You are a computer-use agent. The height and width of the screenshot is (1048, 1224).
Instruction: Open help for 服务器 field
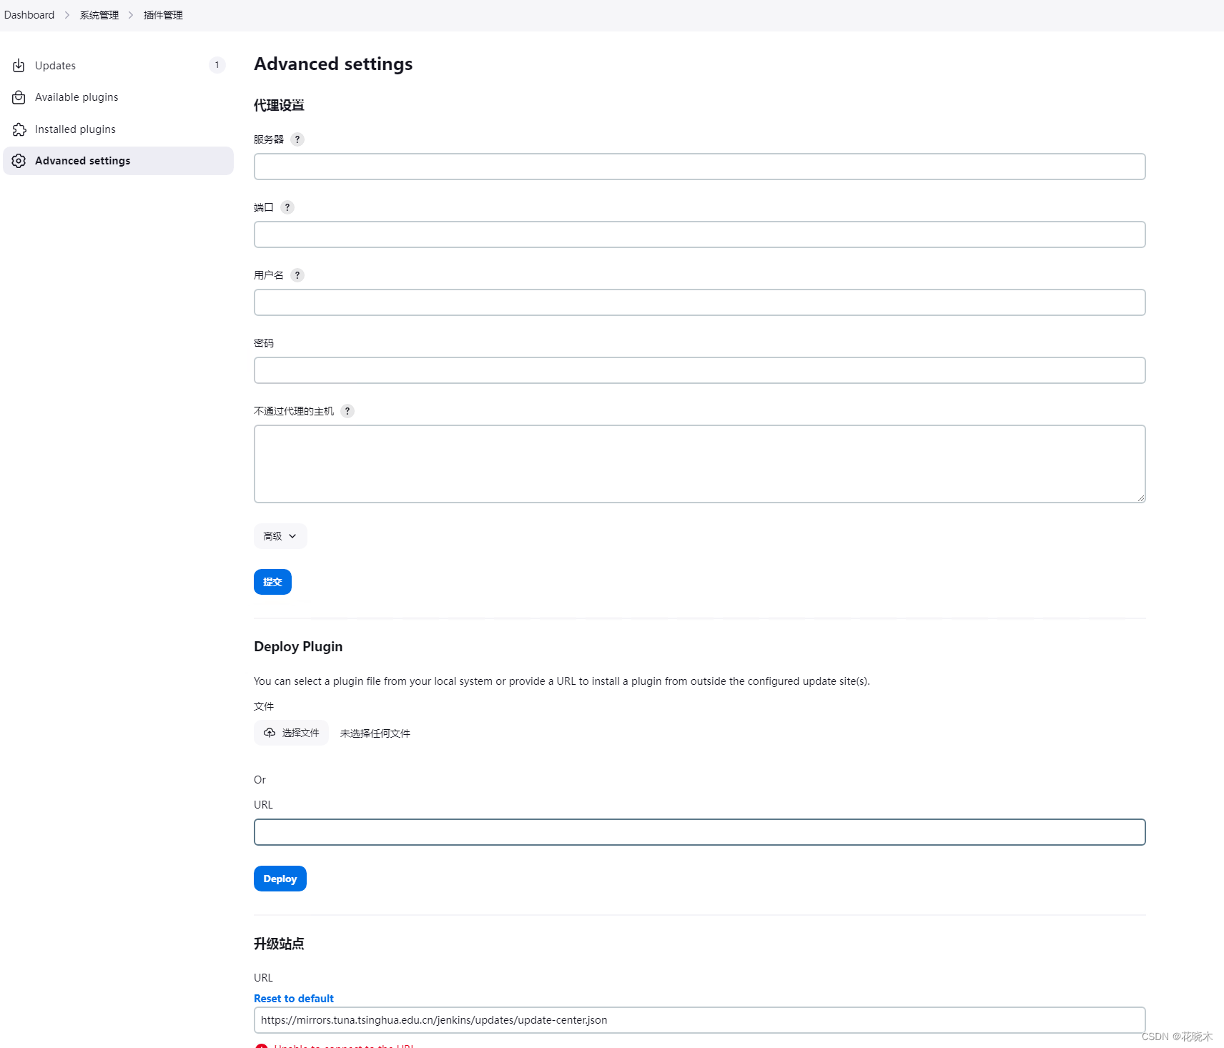297,139
